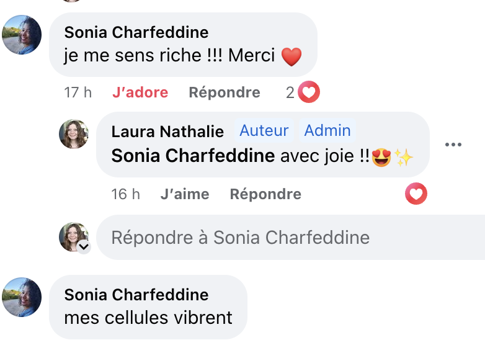Open three-dot options menu for Laura's reply

453,145
